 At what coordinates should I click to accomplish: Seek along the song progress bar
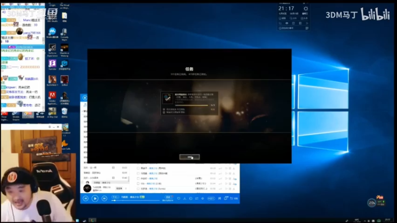(x=135, y=200)
